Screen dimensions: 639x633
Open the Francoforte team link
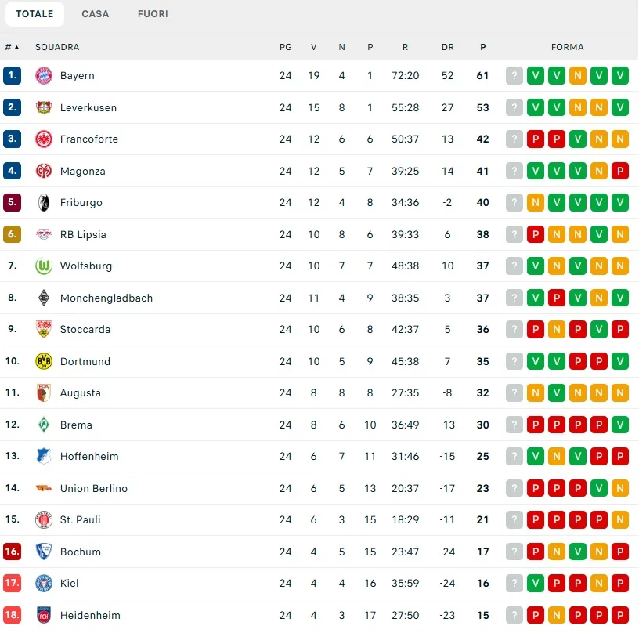coord(88,139)
